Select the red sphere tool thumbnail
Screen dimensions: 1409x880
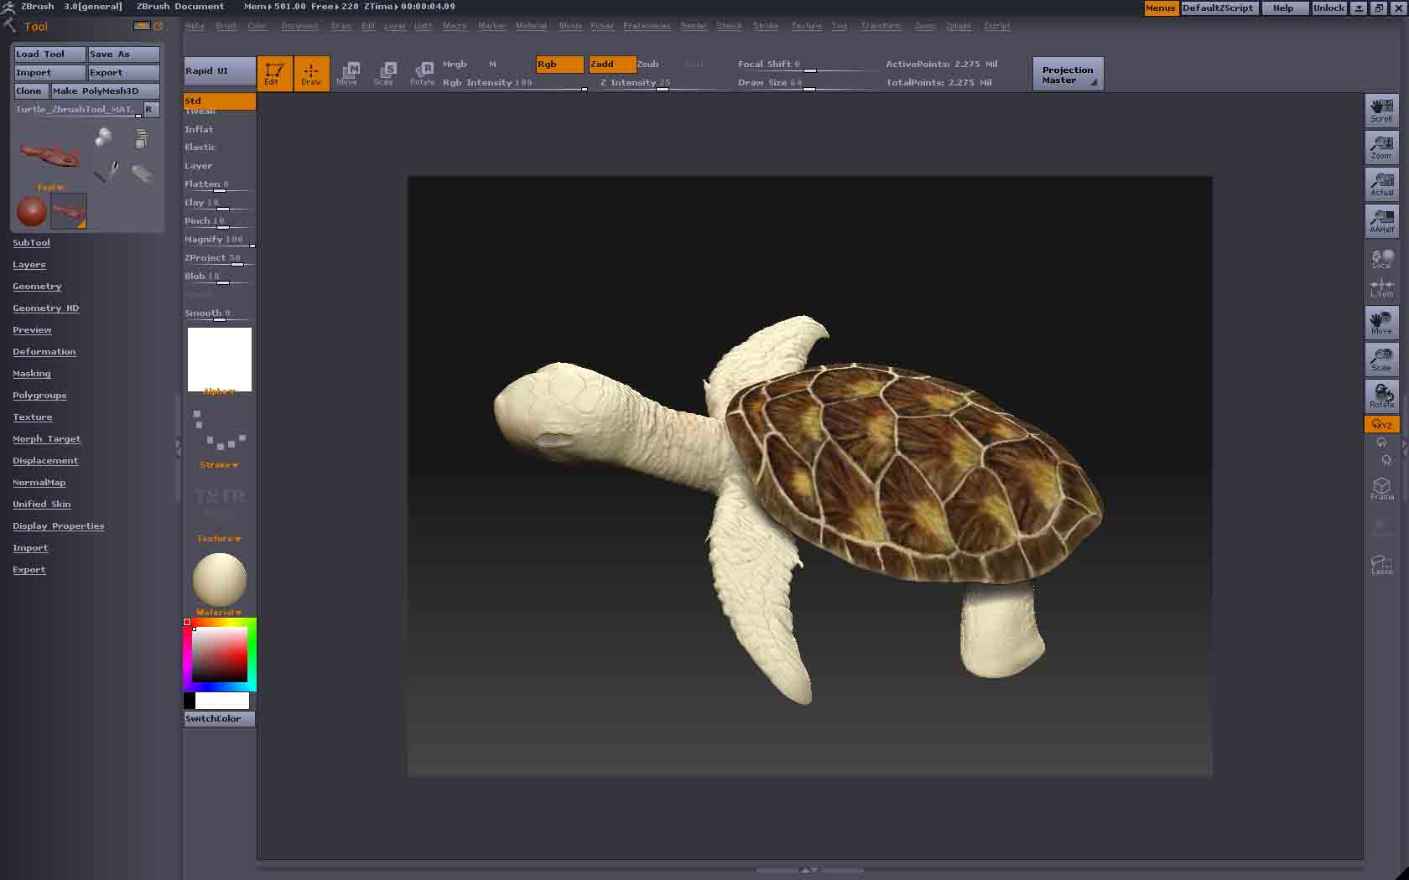pos(32,211)
